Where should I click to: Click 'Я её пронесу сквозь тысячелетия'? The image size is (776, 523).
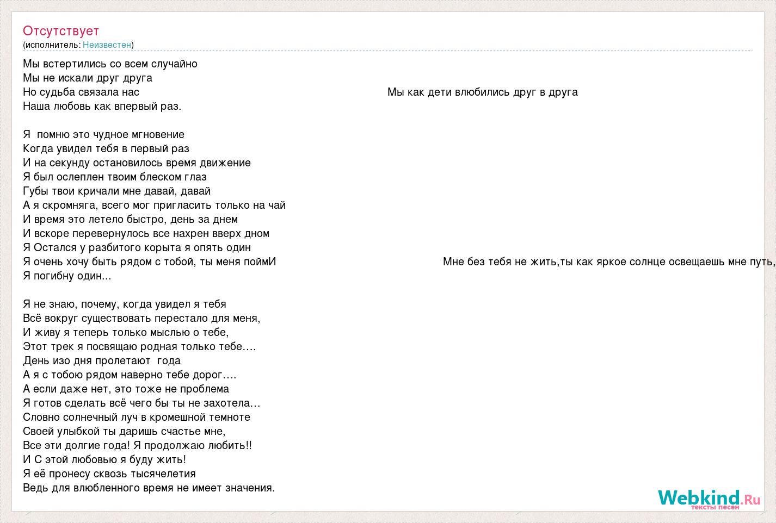click(x=109, y=474)
